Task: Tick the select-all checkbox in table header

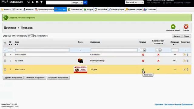Action: (5, 43)
